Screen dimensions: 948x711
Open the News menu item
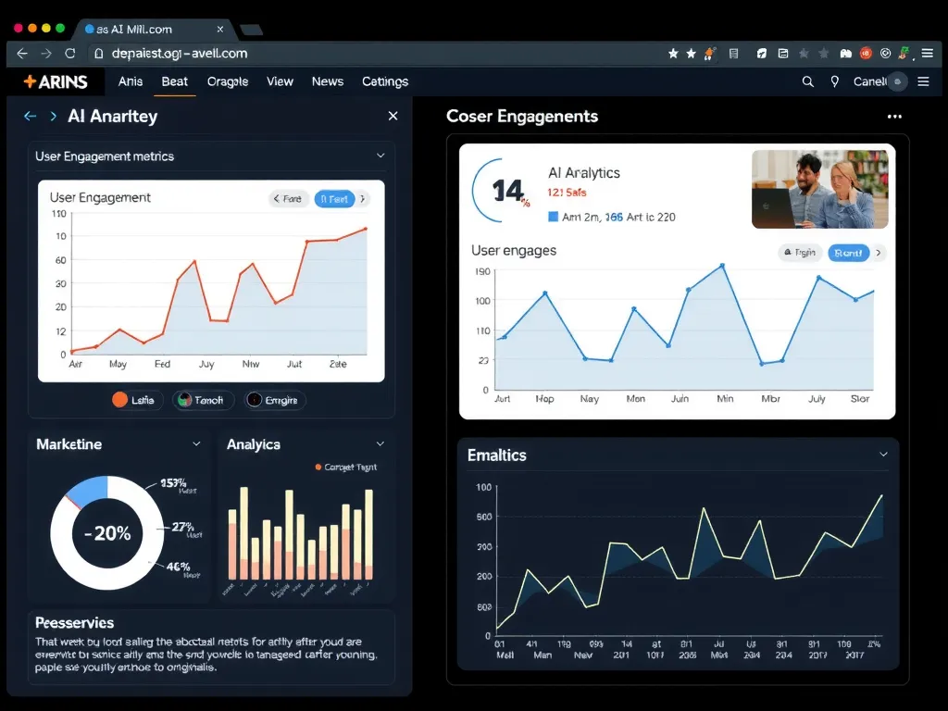pos(328,81)
